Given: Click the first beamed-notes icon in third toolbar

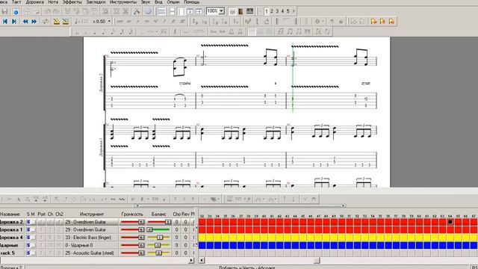Looking at the screenshot, I should point(281,31).
